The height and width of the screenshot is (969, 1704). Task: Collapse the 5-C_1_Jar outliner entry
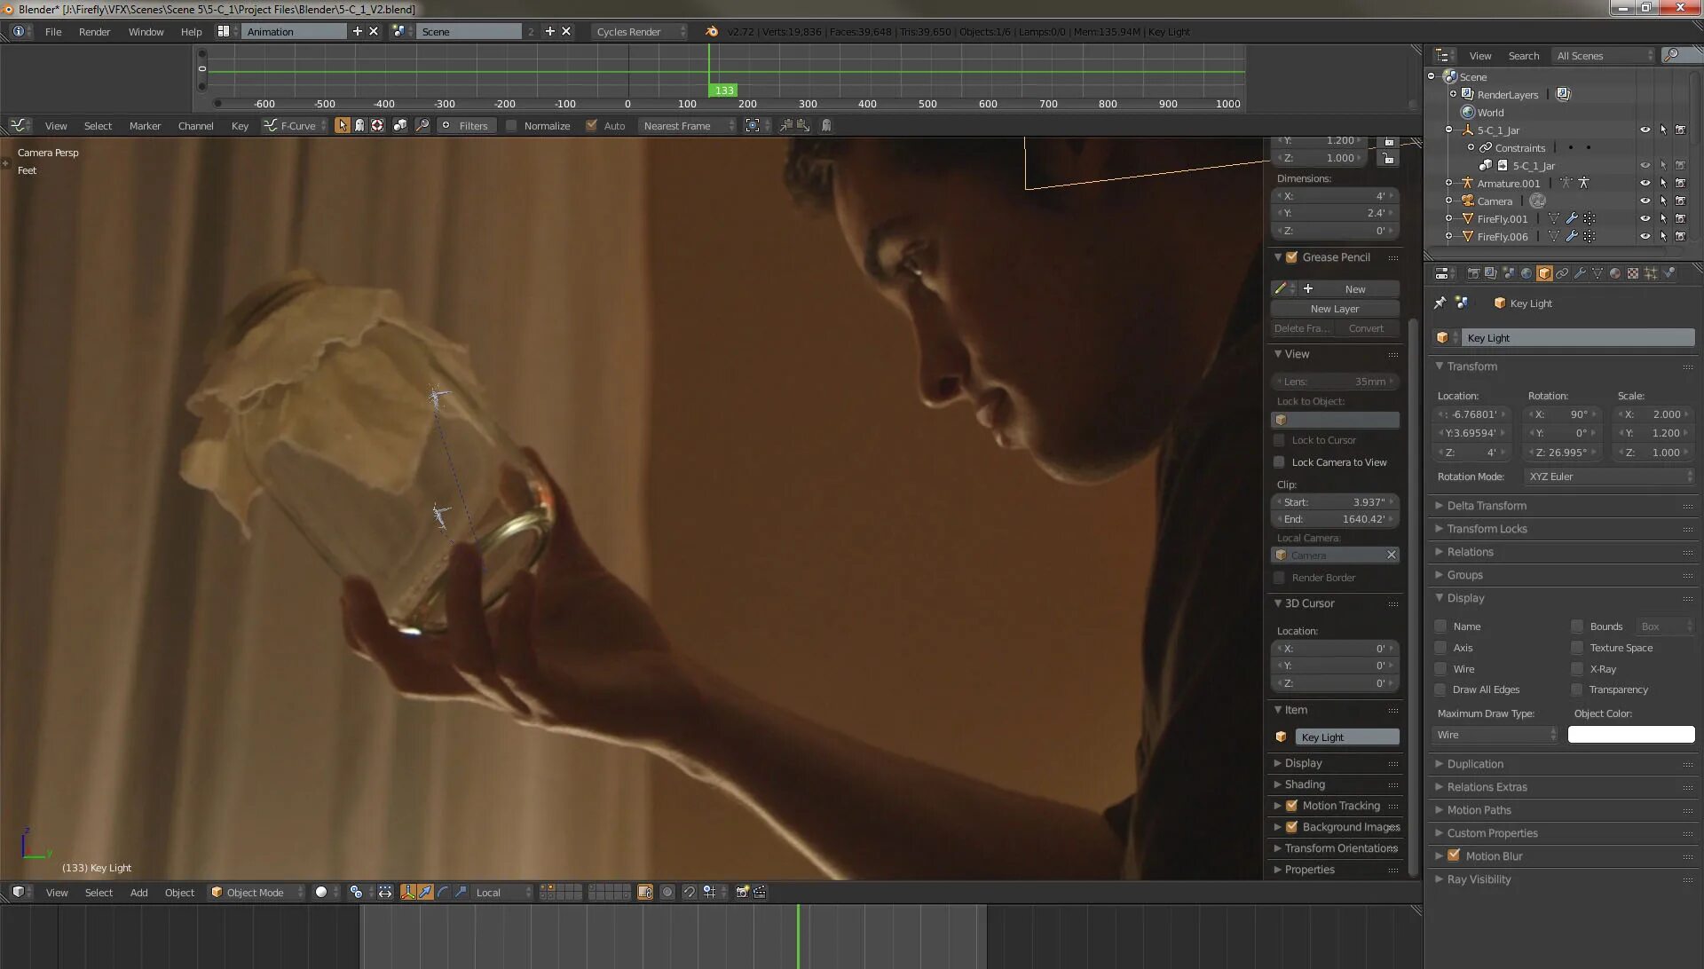pyautogui.click(x=1449, y=130)
